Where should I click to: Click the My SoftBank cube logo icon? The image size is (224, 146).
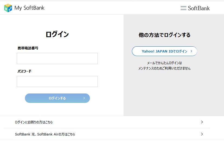pos(8,8)
